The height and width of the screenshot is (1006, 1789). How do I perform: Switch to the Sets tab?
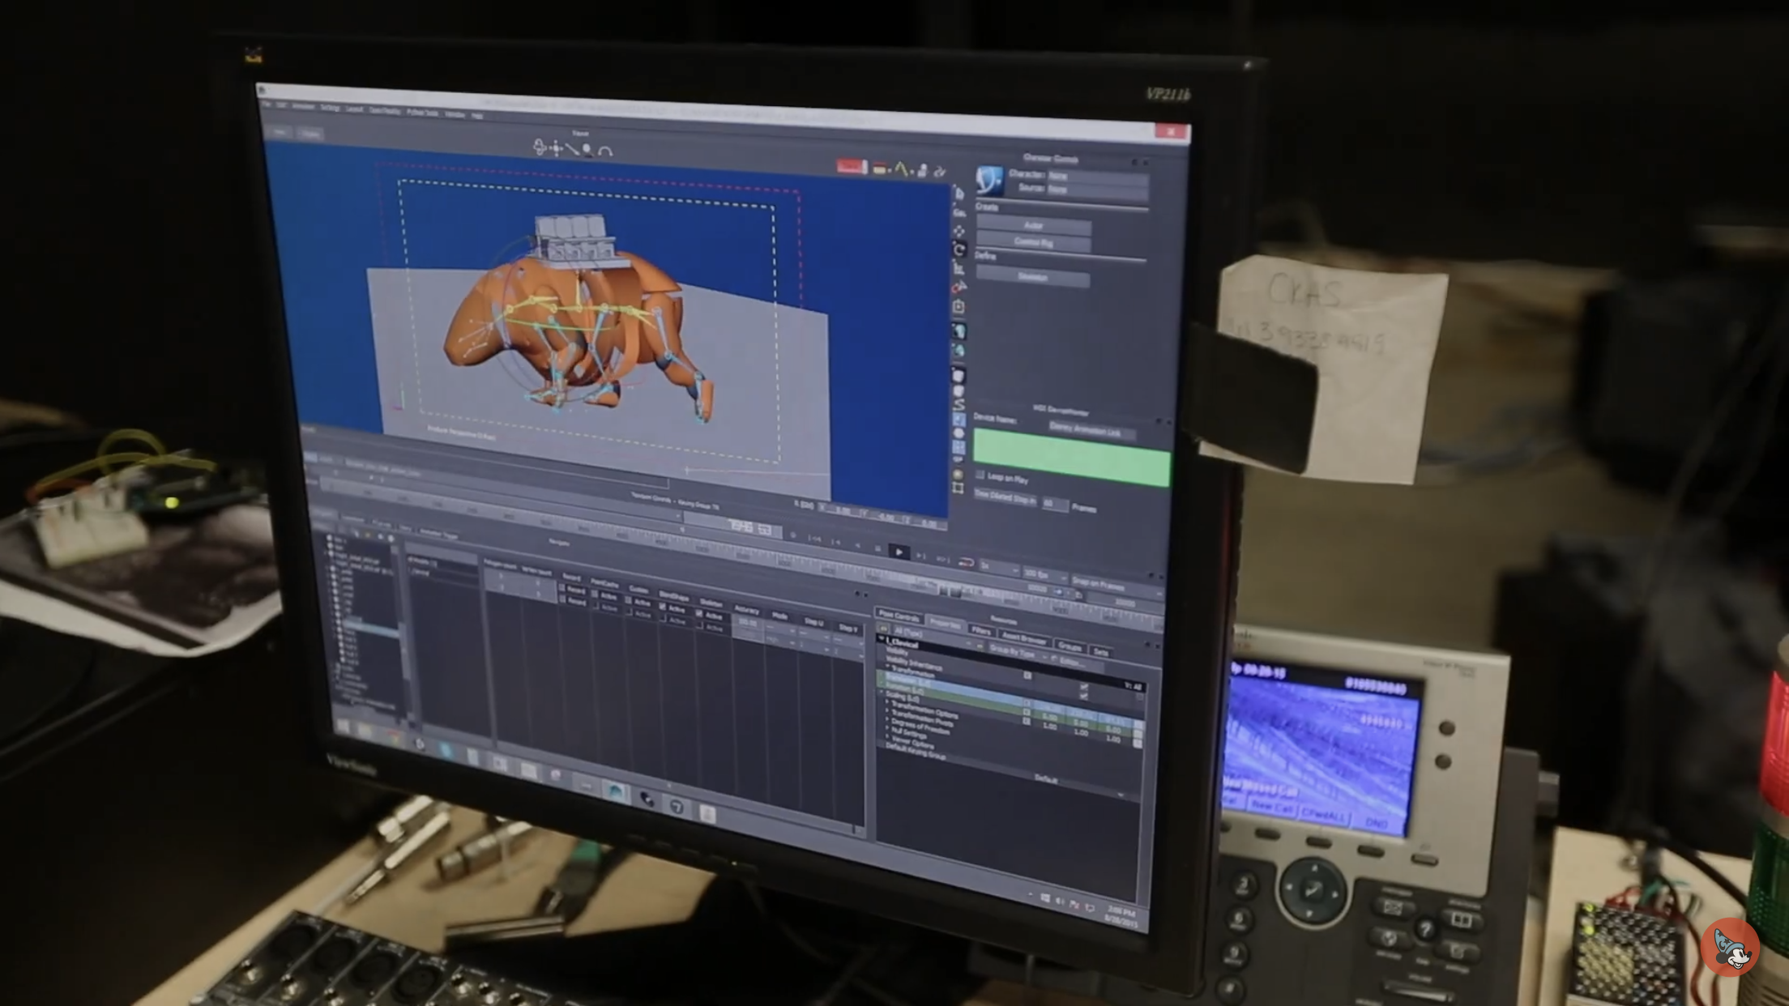point(1100,652)
